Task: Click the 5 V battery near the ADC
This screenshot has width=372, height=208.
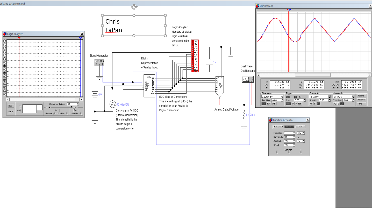Action: 95,95
